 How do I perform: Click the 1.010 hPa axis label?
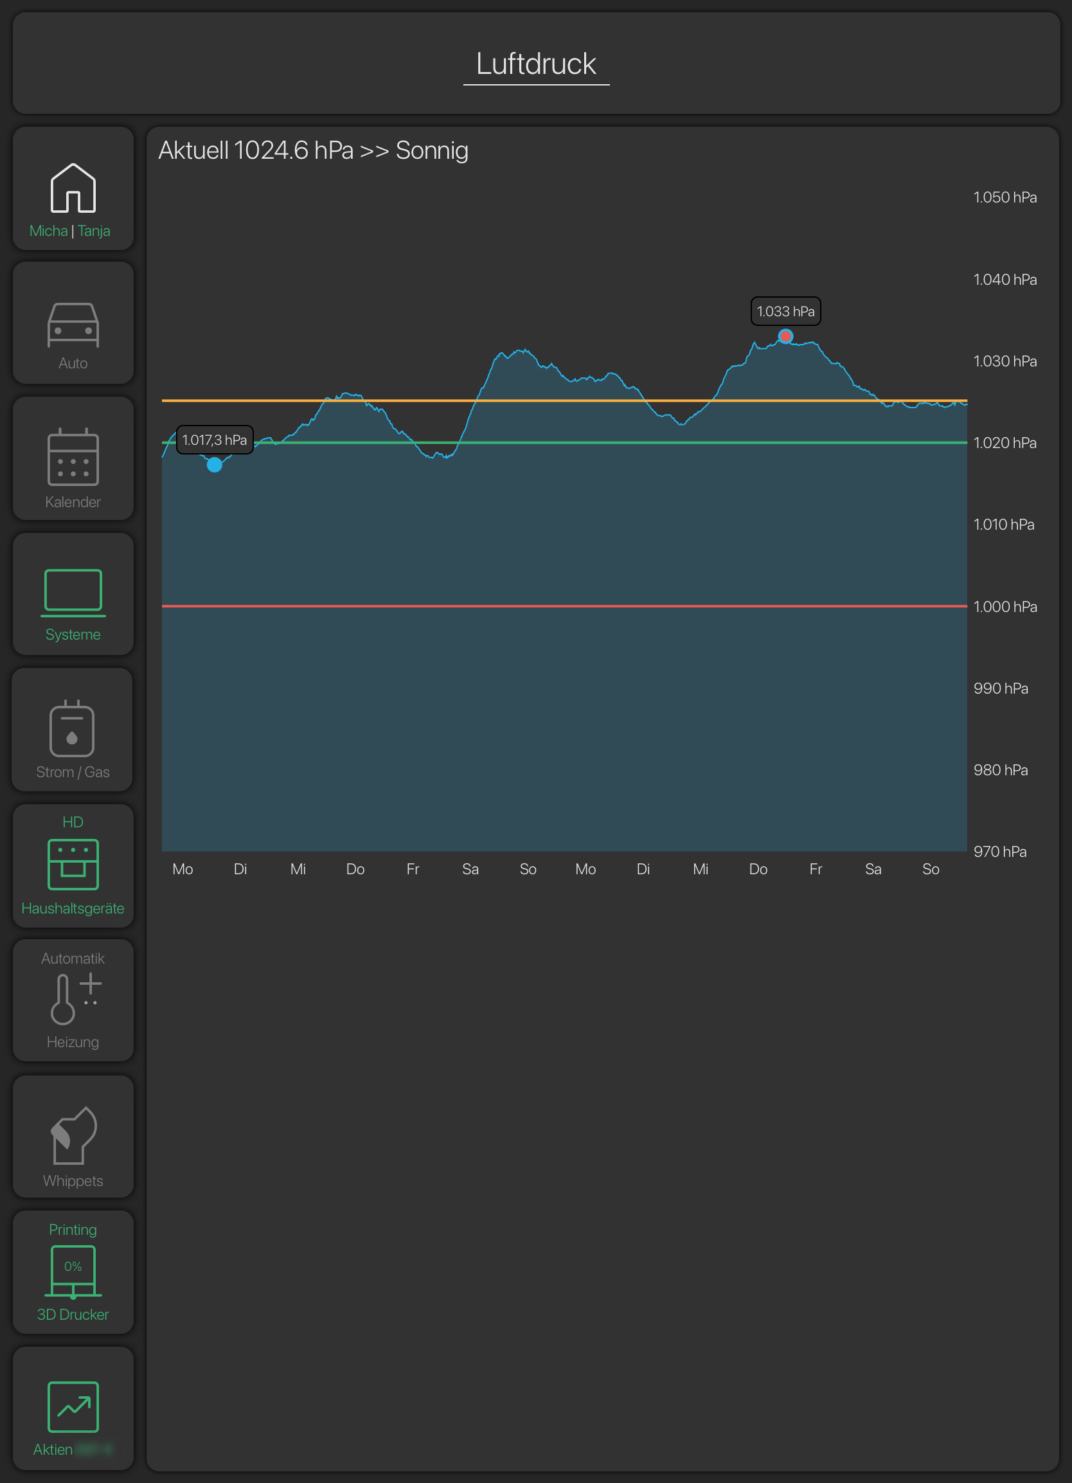[1003, 525]
